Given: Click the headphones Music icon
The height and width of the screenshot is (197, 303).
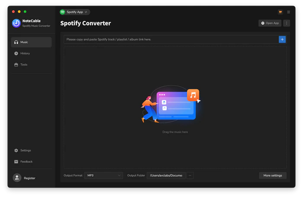Looking at the screenshot, I should 16,42.
